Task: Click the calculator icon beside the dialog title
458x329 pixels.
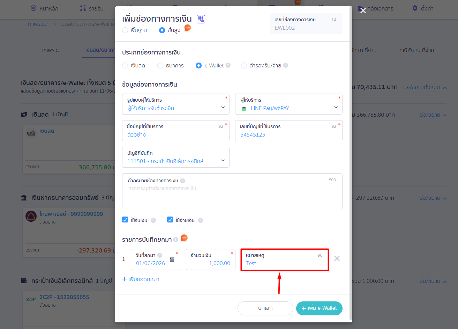Action: click(x=201, y=19)
